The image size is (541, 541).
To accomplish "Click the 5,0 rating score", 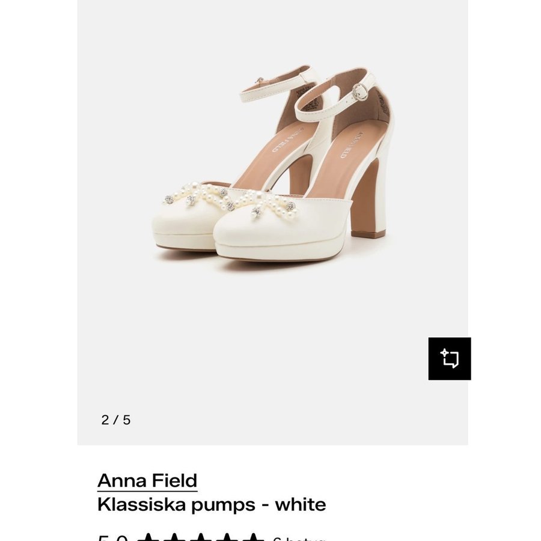I will click(112, 537).
